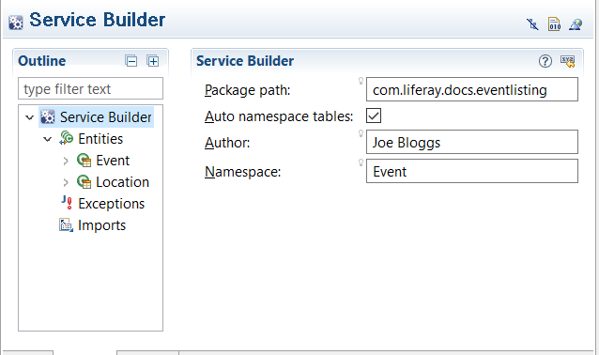Focus the type filter text field

click(90, 88)
